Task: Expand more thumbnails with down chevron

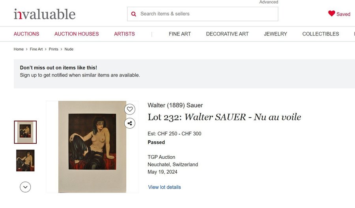Action: pyautogui.click(x=25, y=187)
